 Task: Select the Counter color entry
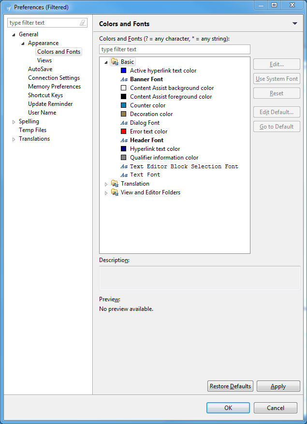coord(147,105)
